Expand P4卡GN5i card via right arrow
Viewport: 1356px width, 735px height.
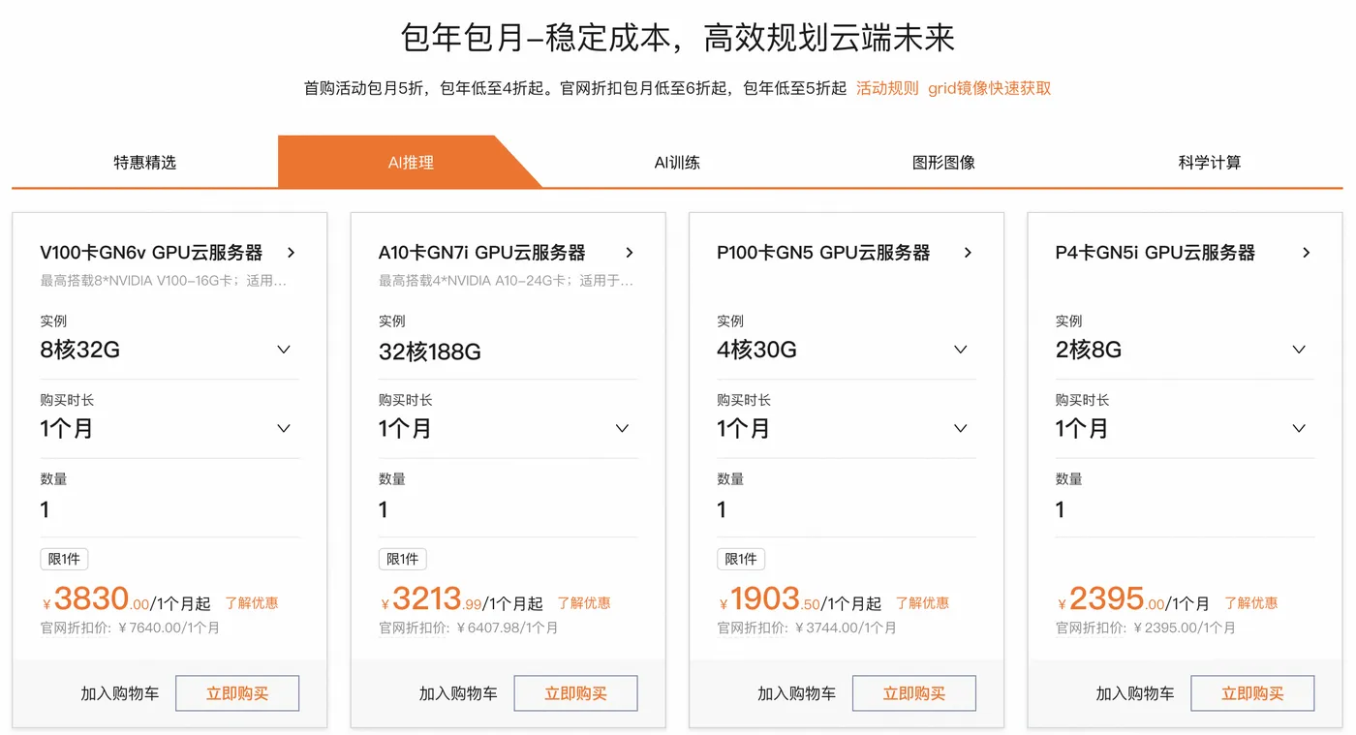(1307, 252)
